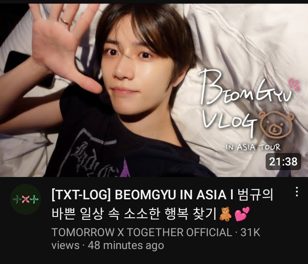308x264 pixels.
Task: Click the pink X in channel logo
Action: click(x=26, y=199)
